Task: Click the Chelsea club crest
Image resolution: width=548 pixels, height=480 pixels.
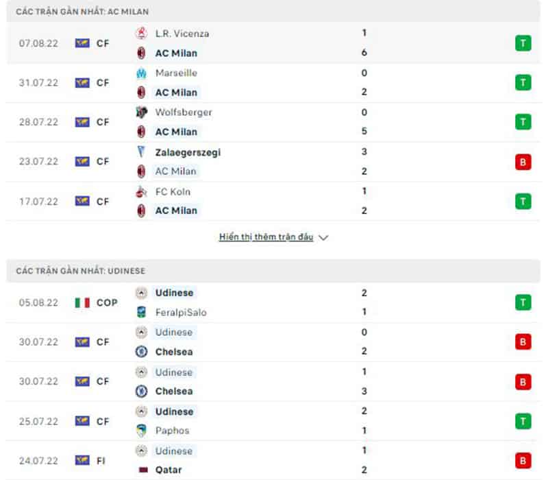Action: [x=142, y=352]
